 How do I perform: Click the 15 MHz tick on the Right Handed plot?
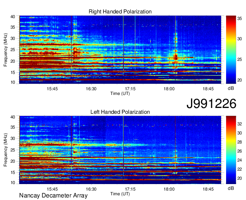click(x=13, y=72)
